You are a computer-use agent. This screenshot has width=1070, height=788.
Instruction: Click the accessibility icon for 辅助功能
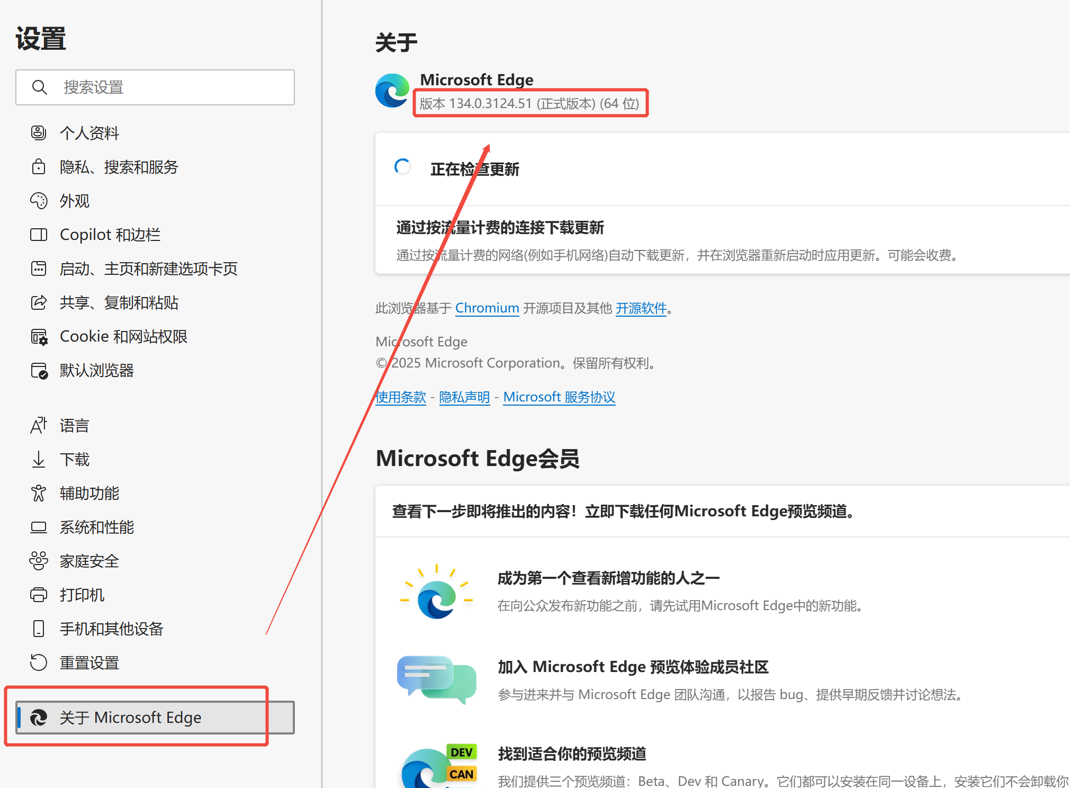[x=39, y=493]
